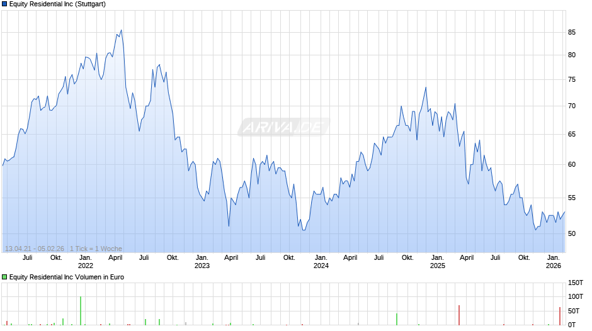Click the volume axis label 150T
The height and width of the screenshot is (331, 592).
tap(576, 283)
